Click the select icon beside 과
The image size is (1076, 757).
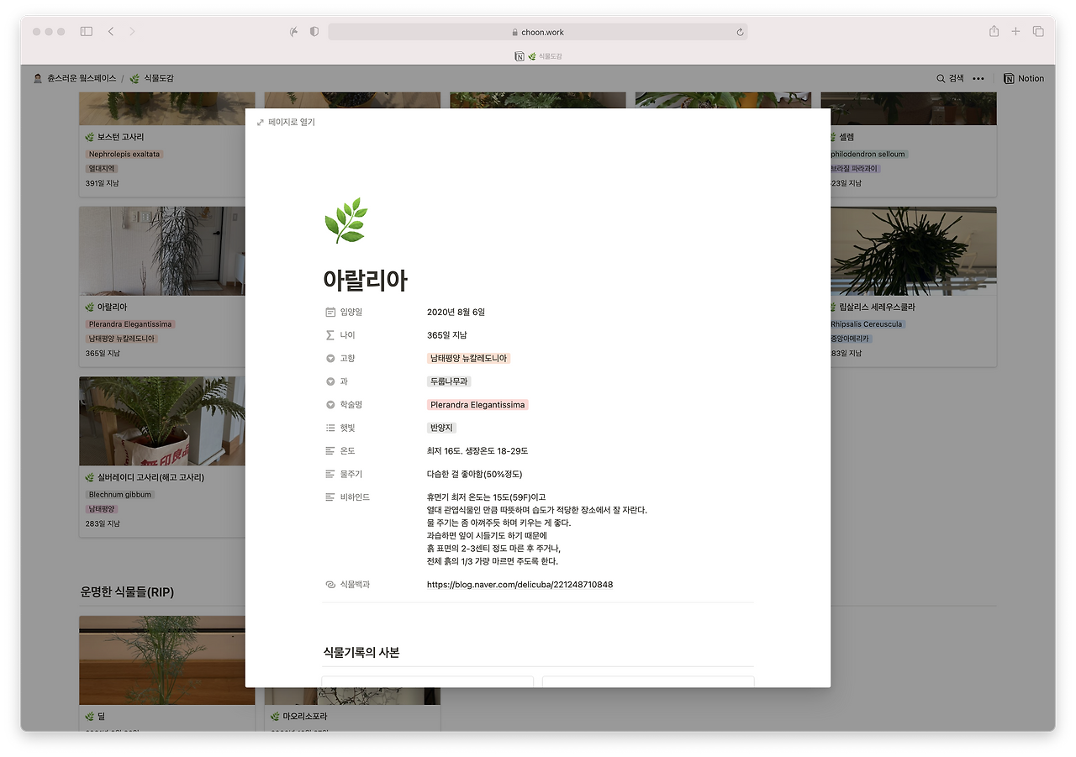(330, 381)
